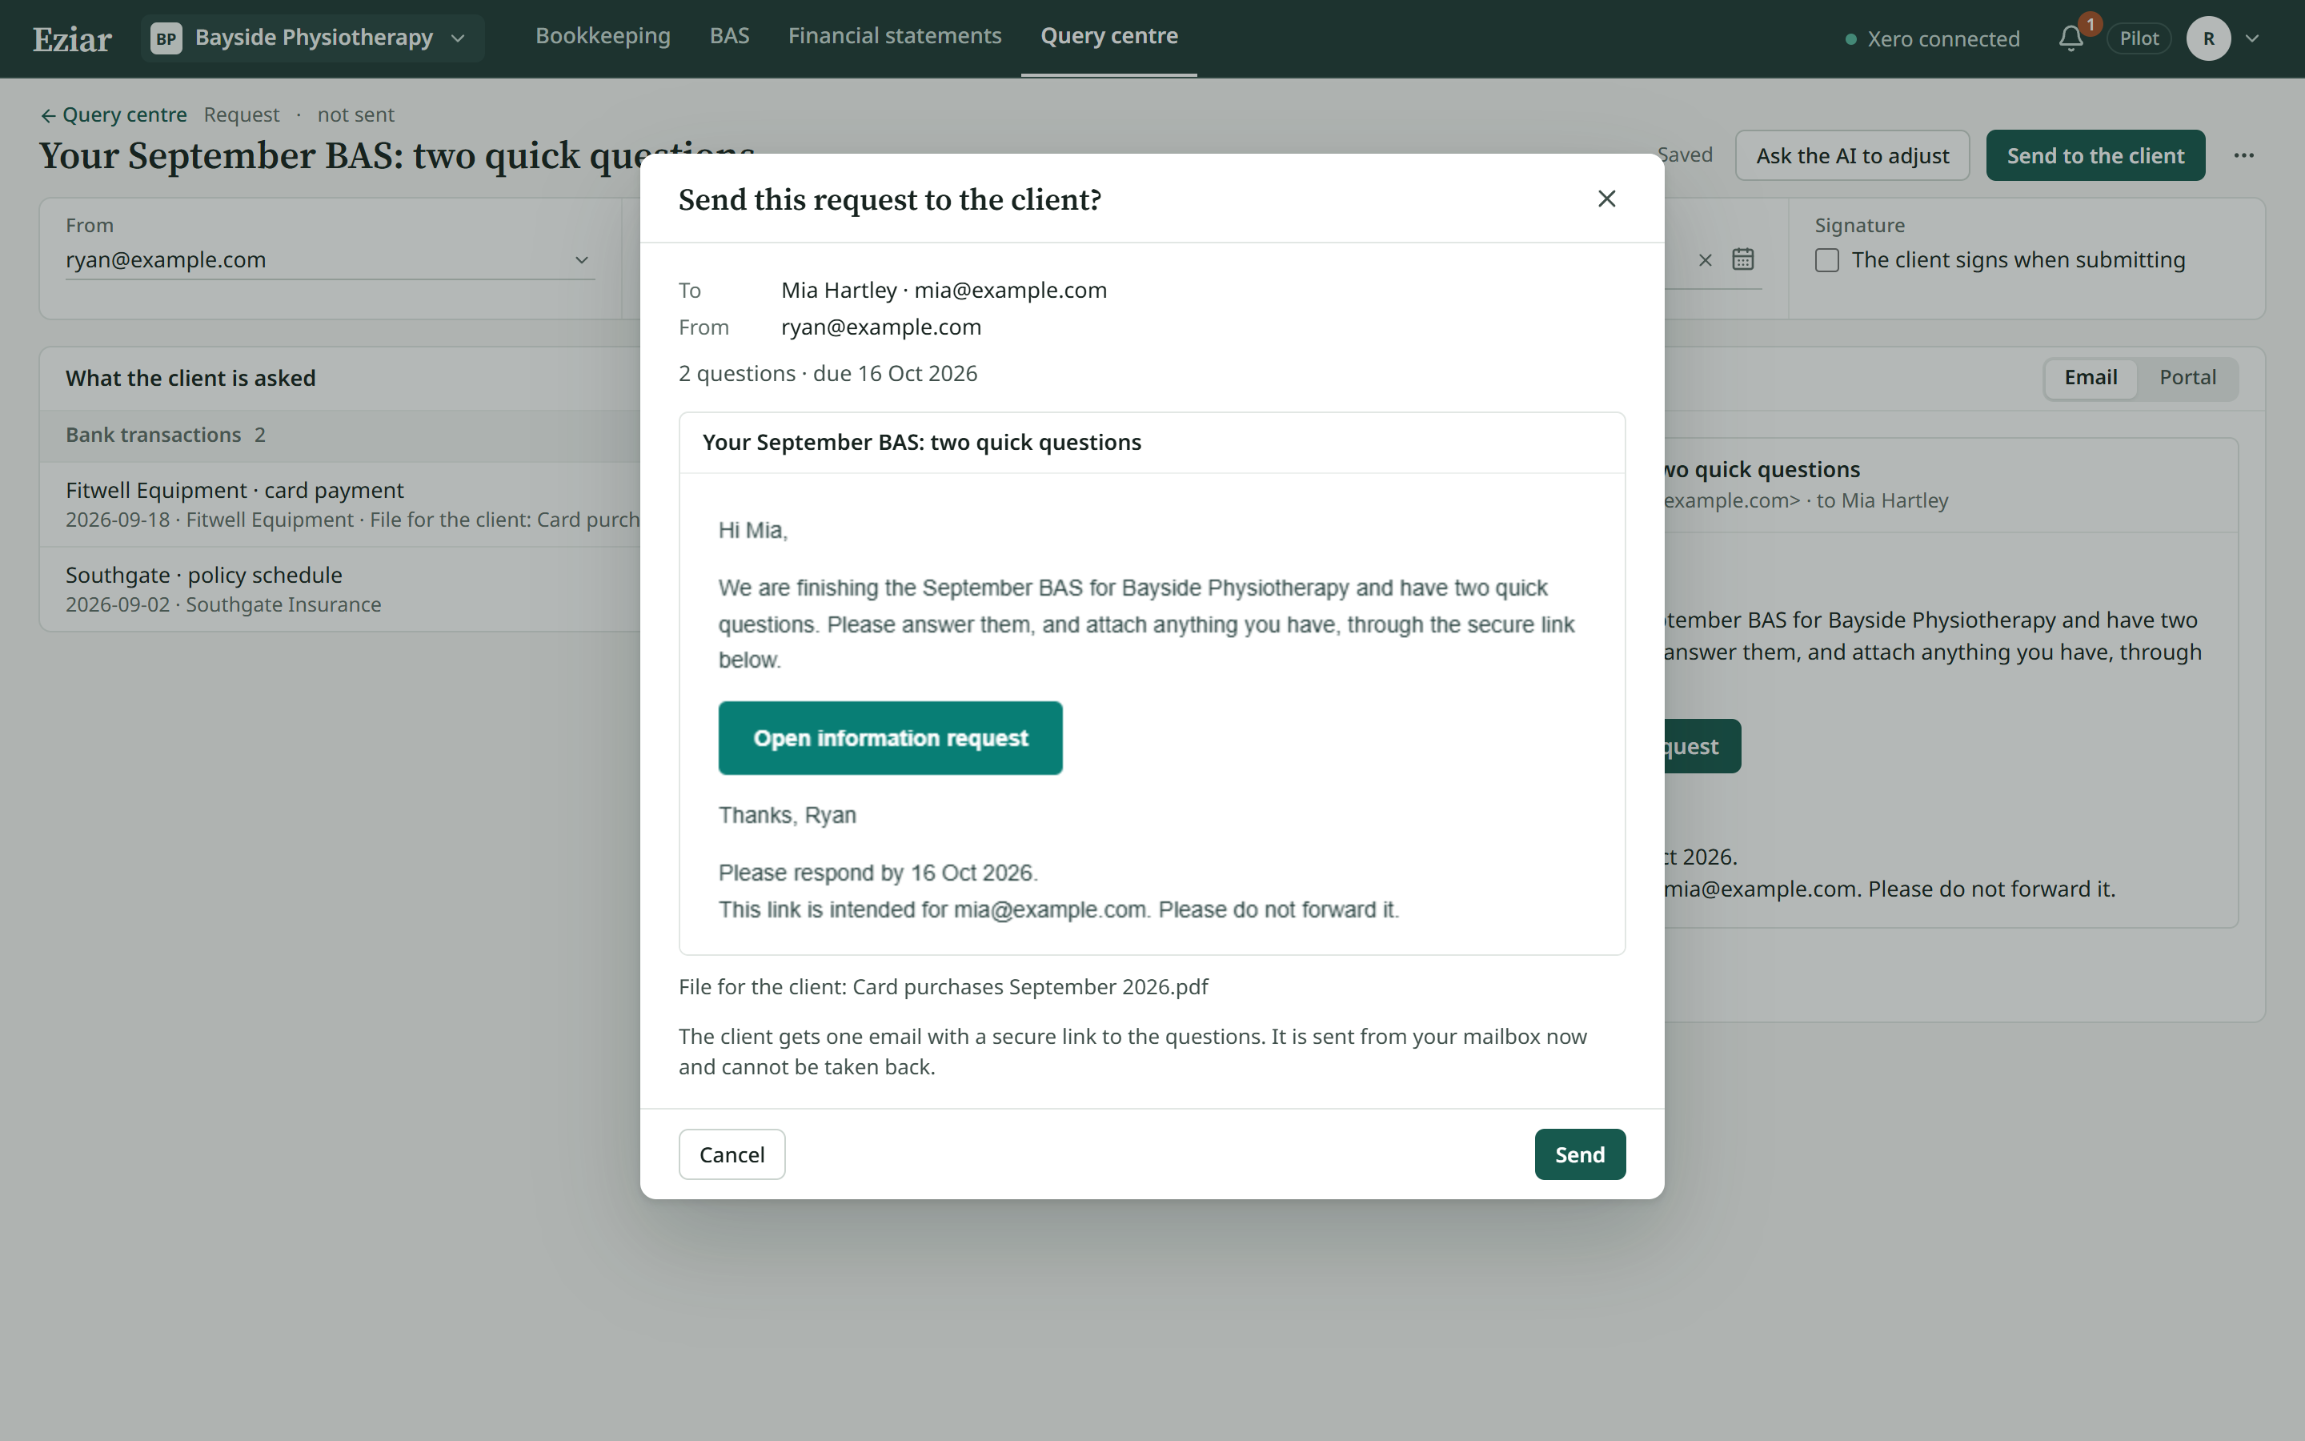This screenshot has width=2305, height=1441.
Task: Click the Eziar logo
Action: tap(72, 39)
